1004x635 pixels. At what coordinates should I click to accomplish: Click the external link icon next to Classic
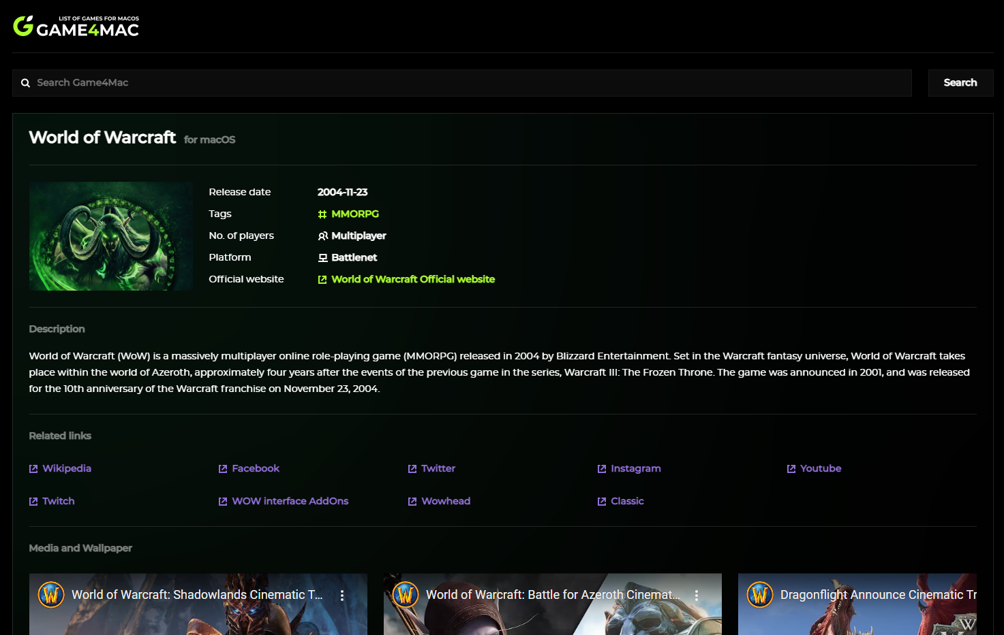click(602, 502)
